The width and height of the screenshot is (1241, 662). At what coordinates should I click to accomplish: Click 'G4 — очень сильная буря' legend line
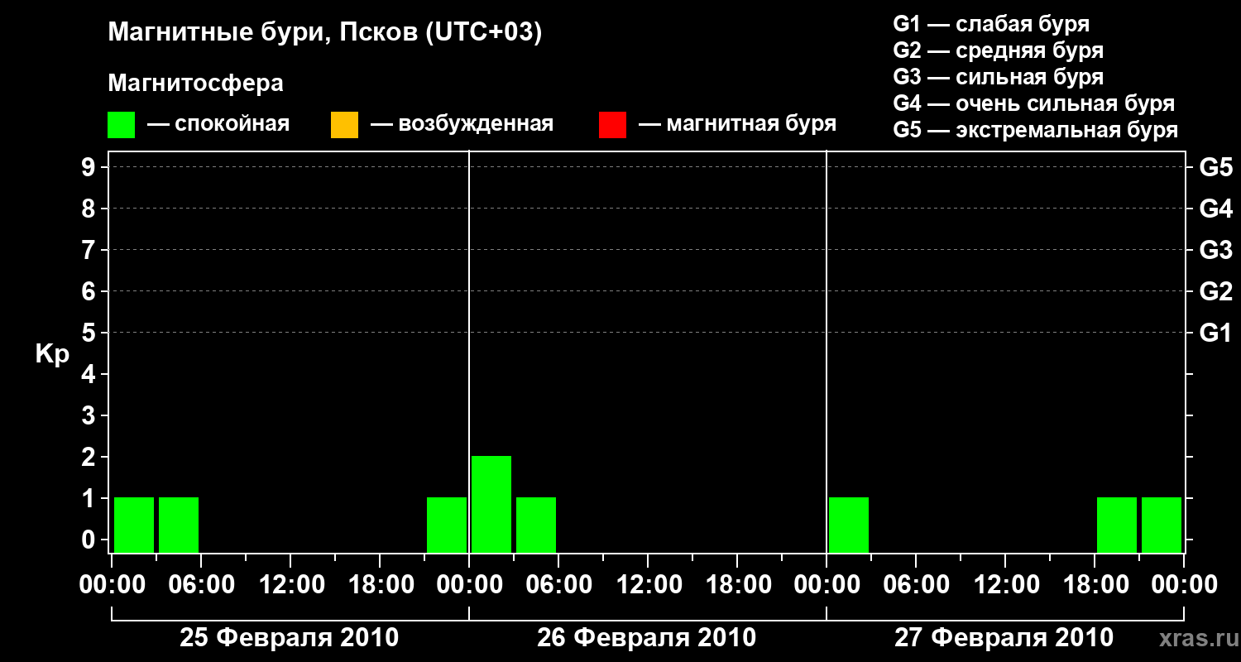[x=1034, y=103]
